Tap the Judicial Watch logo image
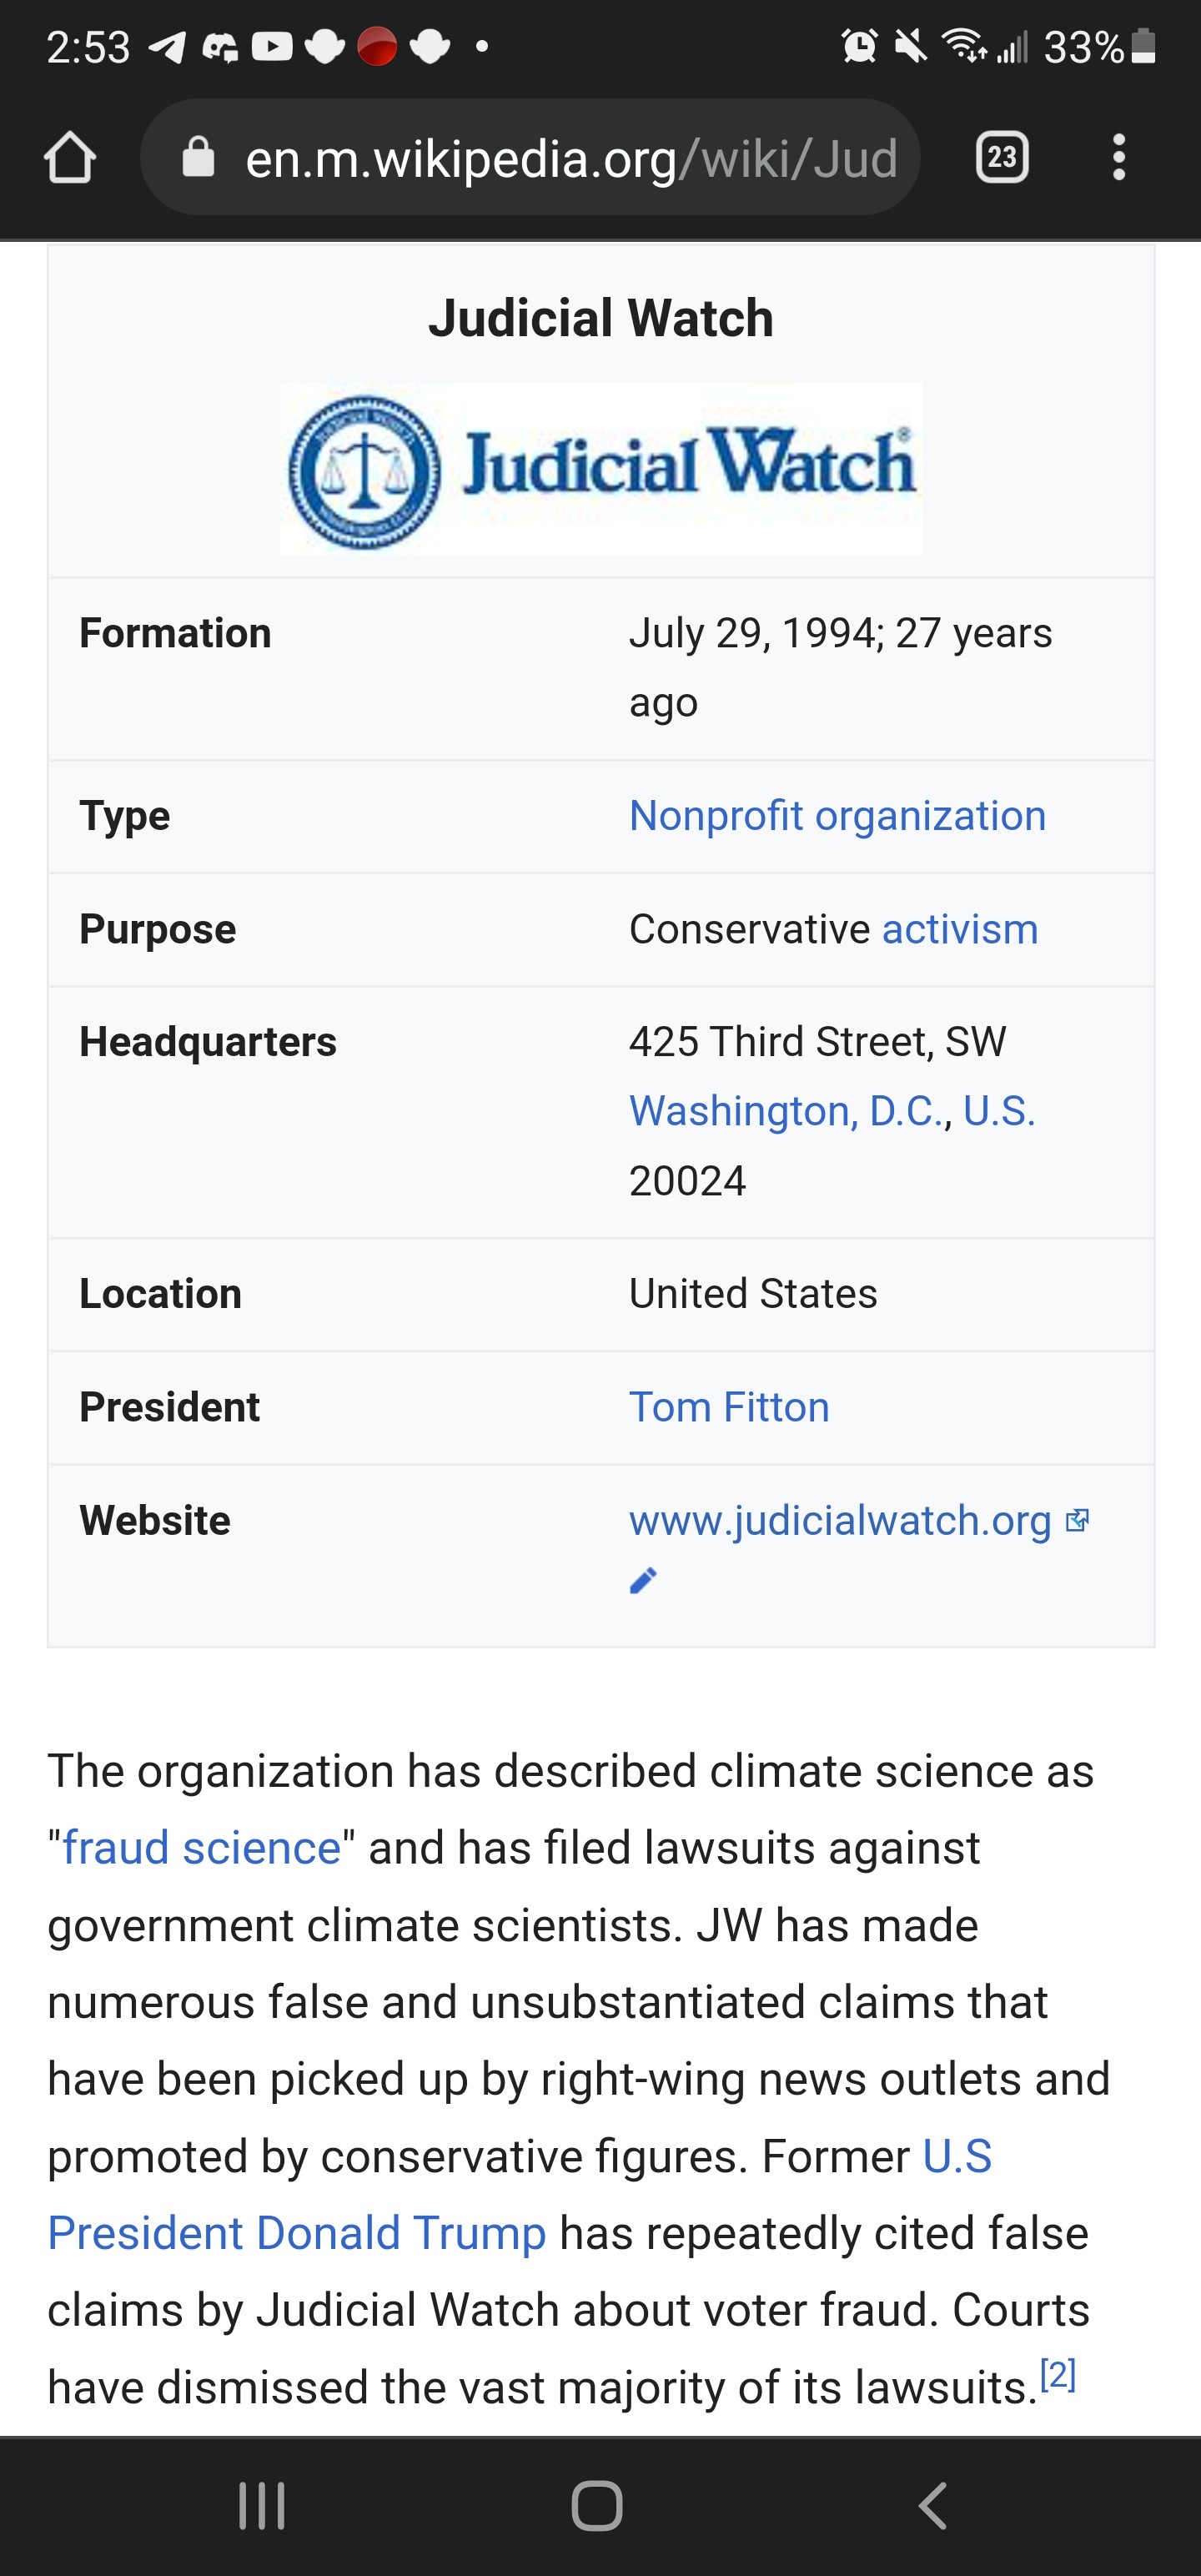This screenshot has height=2576, width=1201. click(x=600, y=468)
